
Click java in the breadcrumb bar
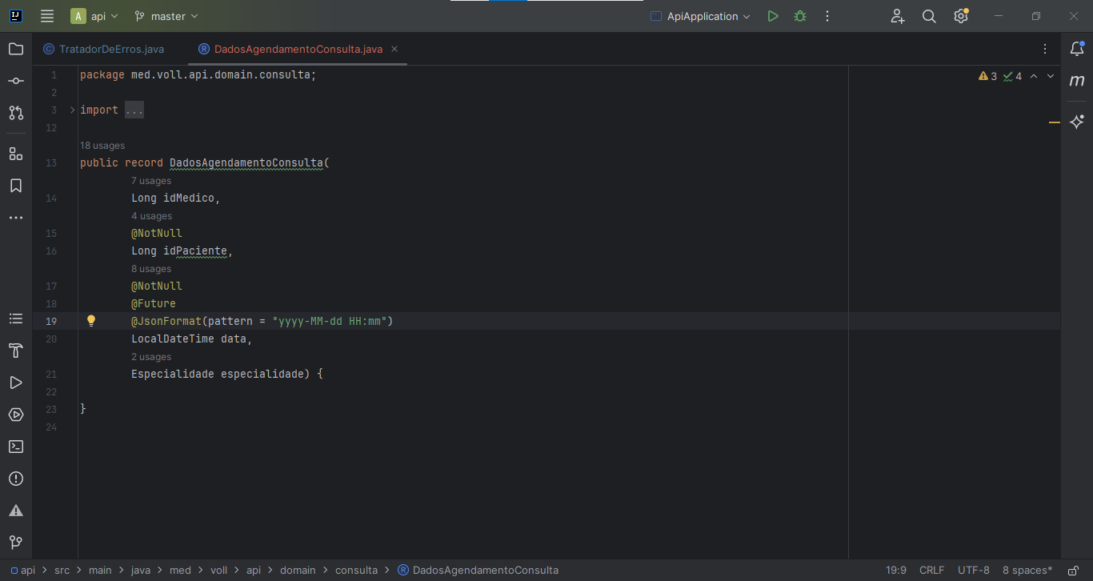(x=140, y=571)
